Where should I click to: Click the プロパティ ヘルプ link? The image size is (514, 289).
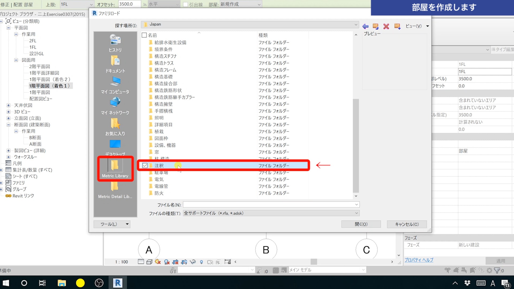point(419,260)
